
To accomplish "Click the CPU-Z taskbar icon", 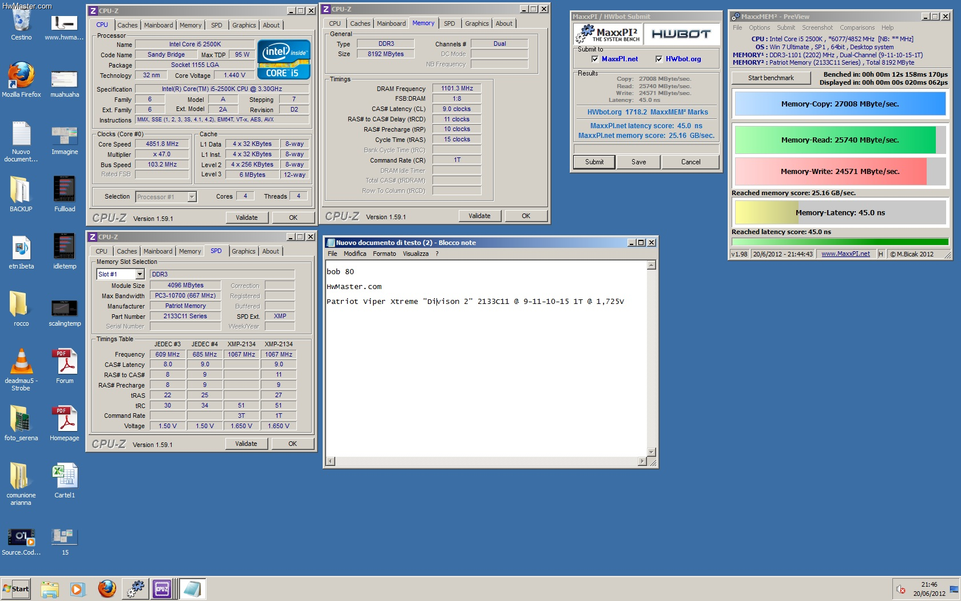I will 162,589.
